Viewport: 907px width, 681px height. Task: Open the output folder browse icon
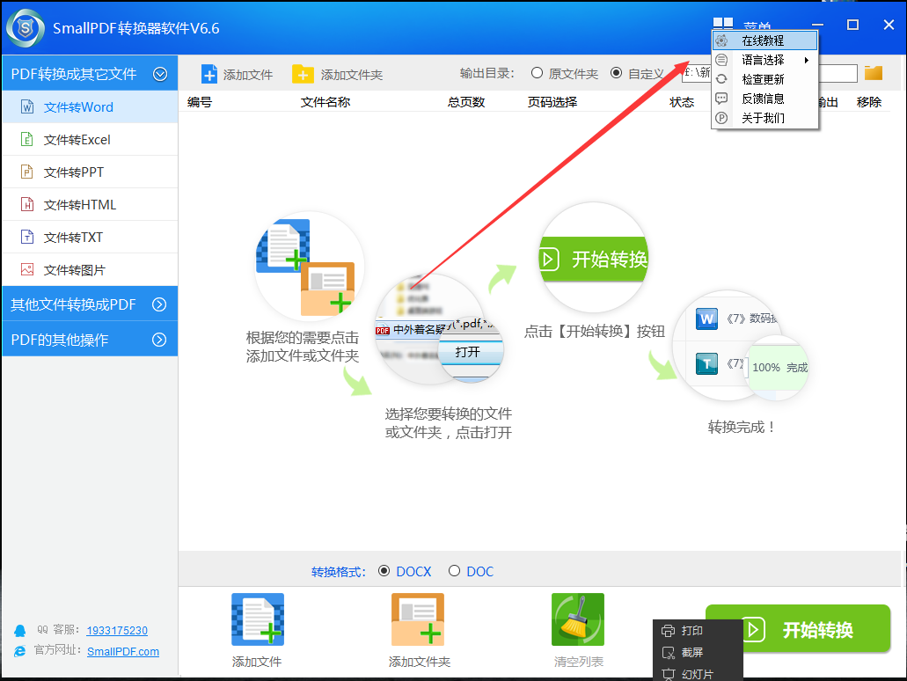(874, 73)
